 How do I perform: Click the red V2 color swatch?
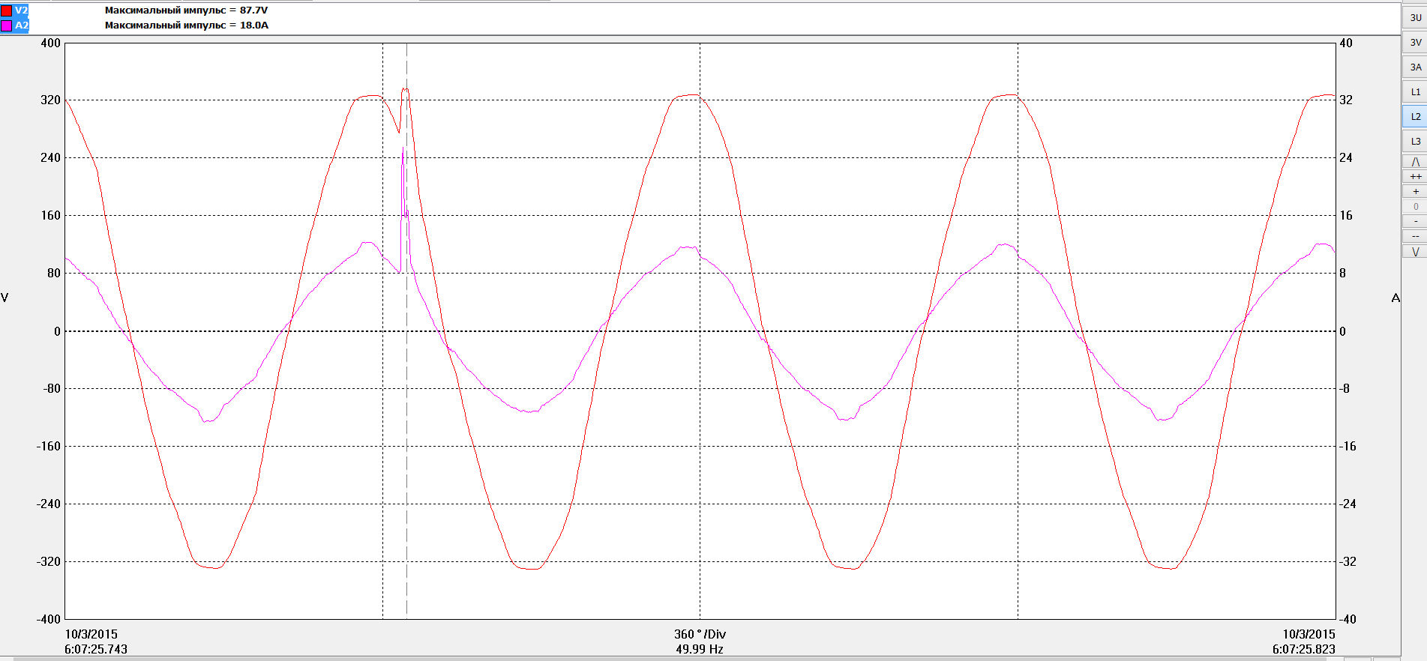(x=6, y=10)
